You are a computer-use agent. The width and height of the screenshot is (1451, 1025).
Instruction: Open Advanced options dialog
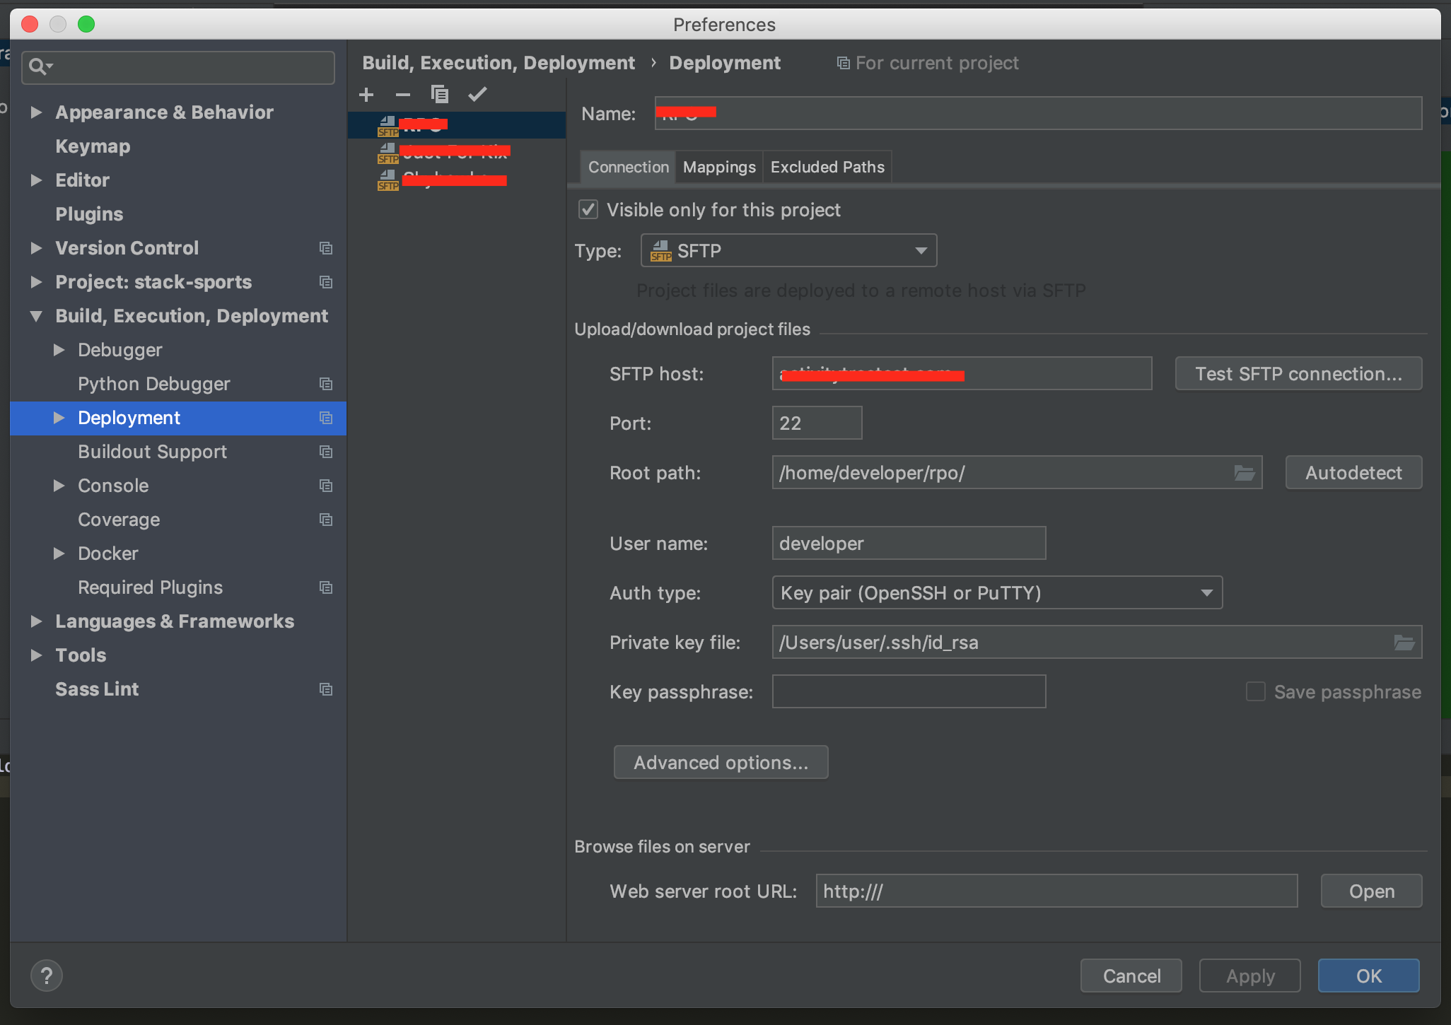coord(721,763)
